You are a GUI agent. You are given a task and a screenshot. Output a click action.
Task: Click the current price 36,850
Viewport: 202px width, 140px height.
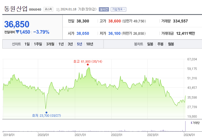[x=17, y=24]
